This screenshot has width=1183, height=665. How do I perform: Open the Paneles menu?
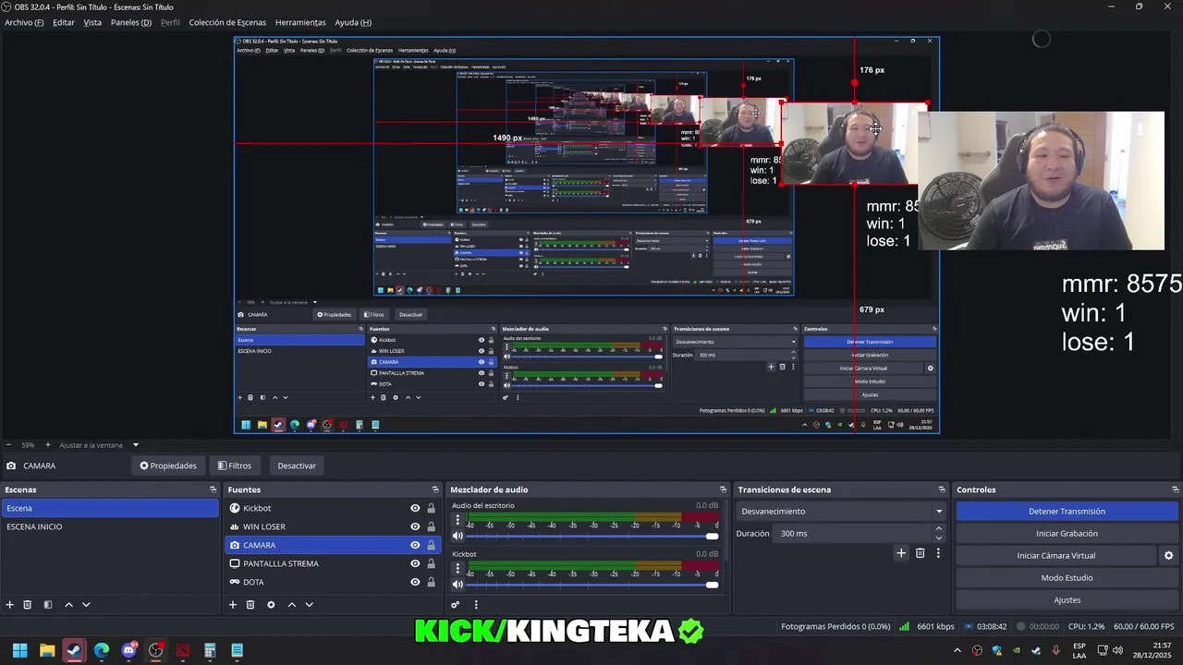point(131,22)
